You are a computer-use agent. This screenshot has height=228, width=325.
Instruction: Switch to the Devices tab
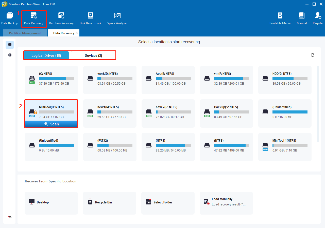(x=93, y=55)
